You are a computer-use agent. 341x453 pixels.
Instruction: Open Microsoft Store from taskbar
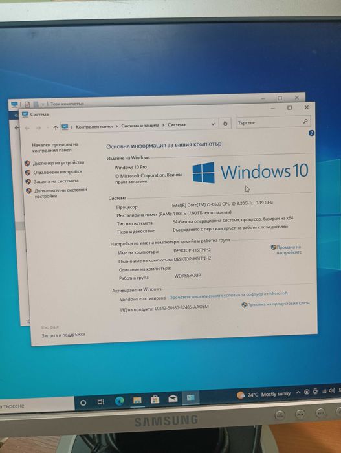tap(155, 399)
